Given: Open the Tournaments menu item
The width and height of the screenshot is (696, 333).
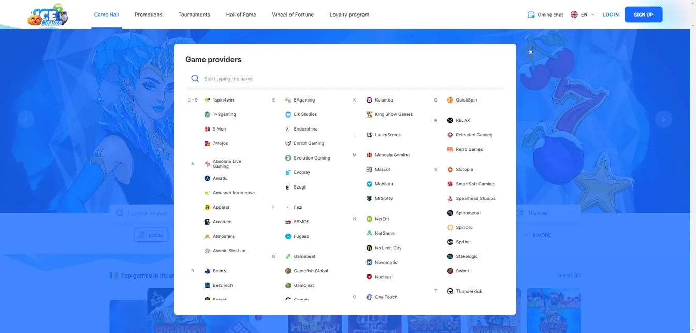Looking at the screenshot, I should tap(194, 15).
